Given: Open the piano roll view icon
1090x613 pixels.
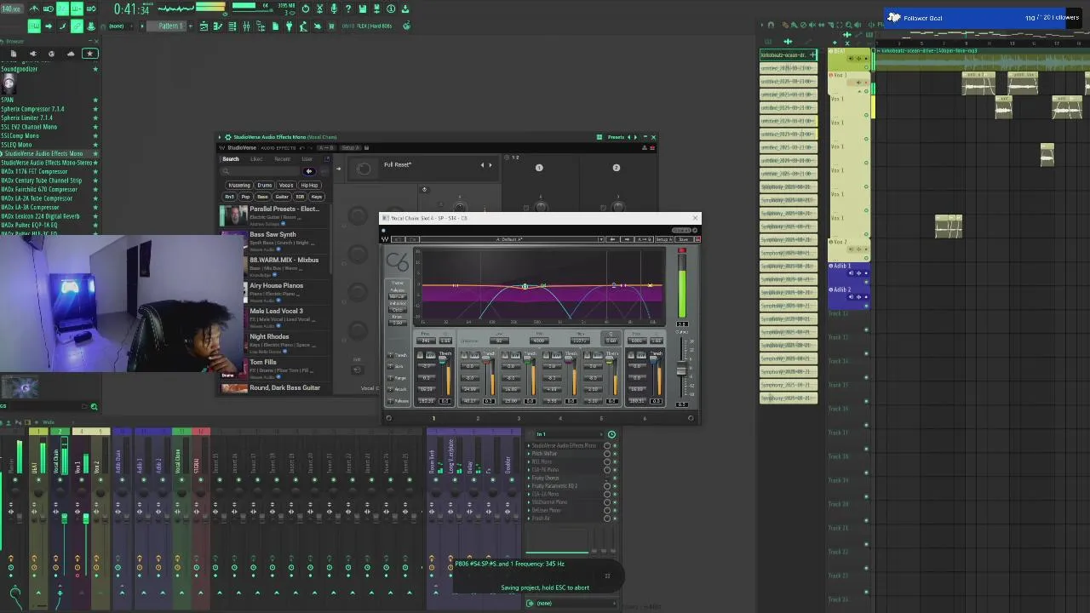Looking at the screenshot, I should (x=218, y=26).
